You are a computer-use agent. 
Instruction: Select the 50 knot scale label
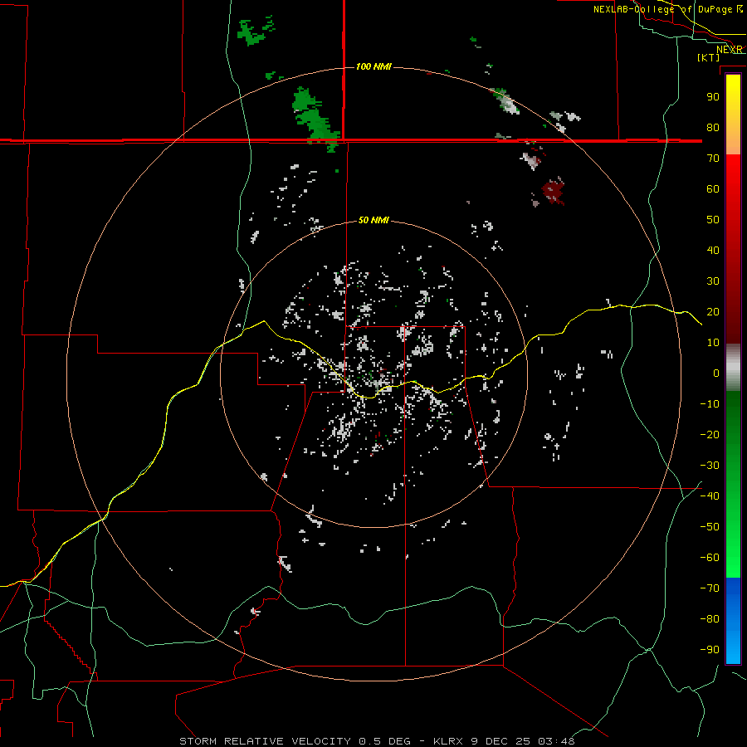point(713,220)
